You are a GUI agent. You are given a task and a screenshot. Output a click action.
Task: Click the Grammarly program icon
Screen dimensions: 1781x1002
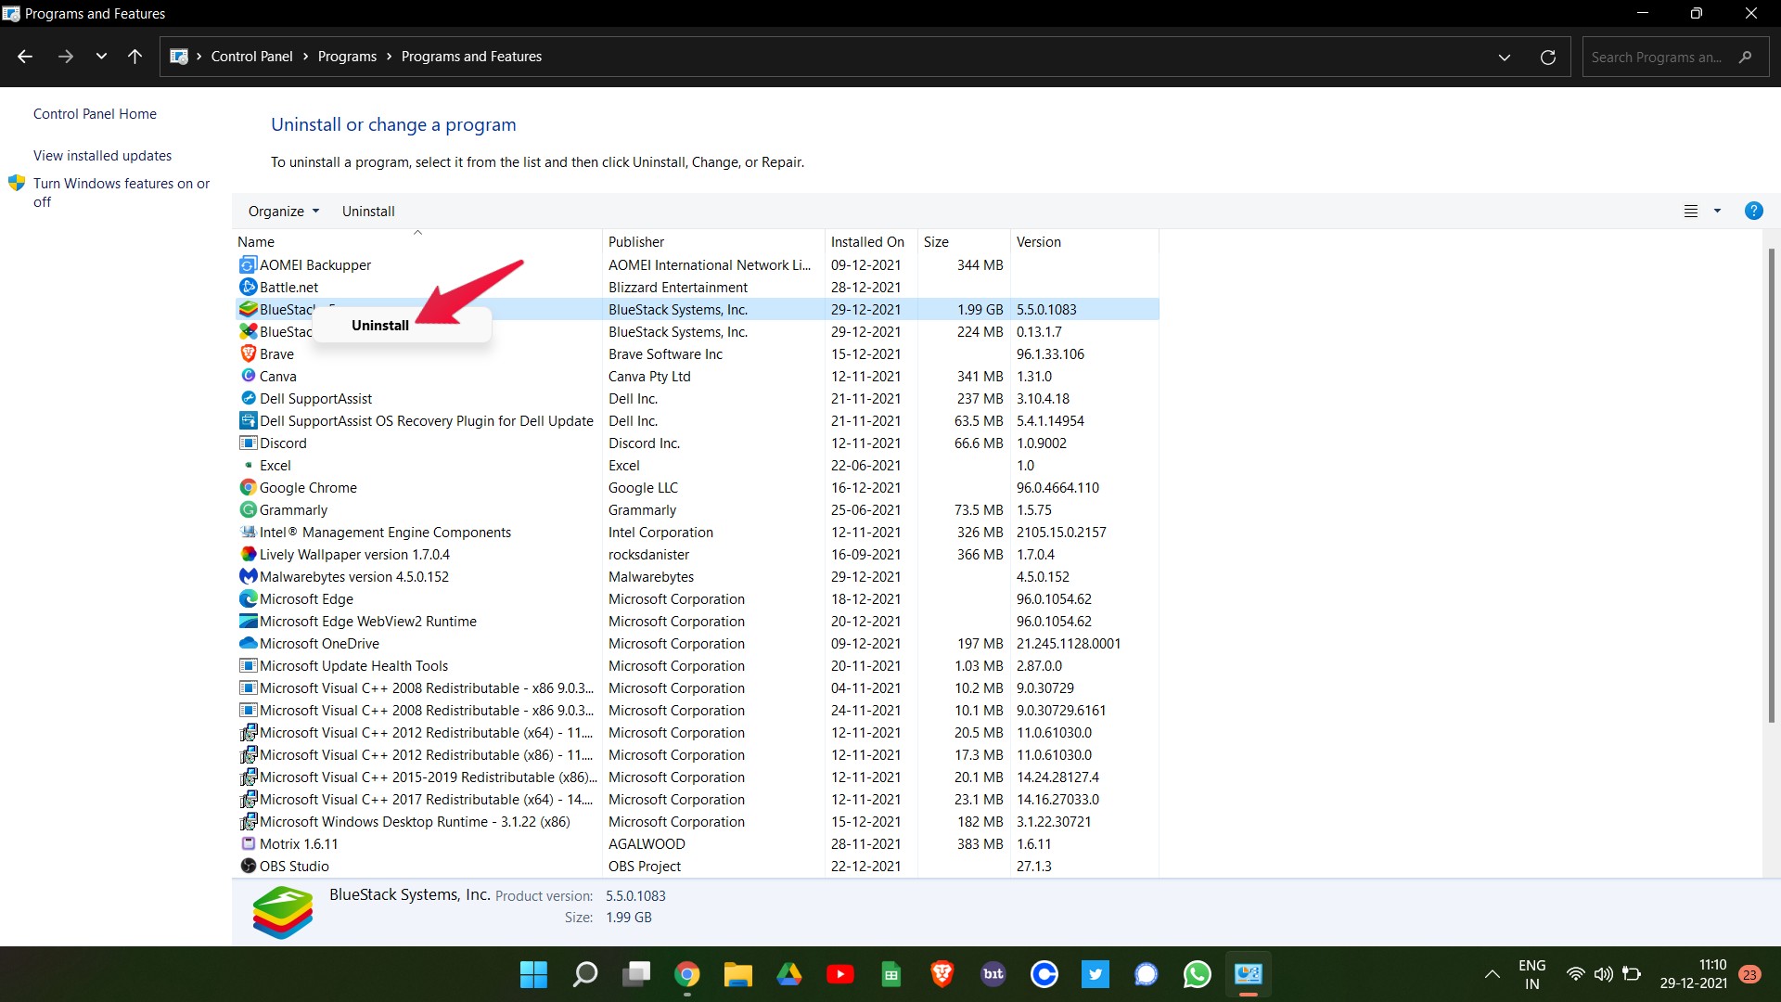[248, 510]
